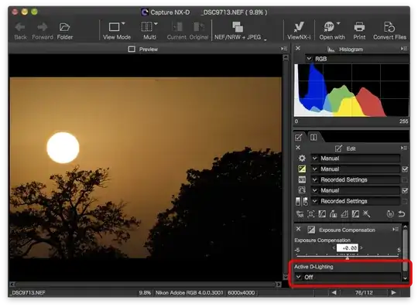Open the bottom Recorded Settings dropdown
Image resolution: width=418 pixels, height=307 pixels.
pyautogui.click(x=355, y=201)
